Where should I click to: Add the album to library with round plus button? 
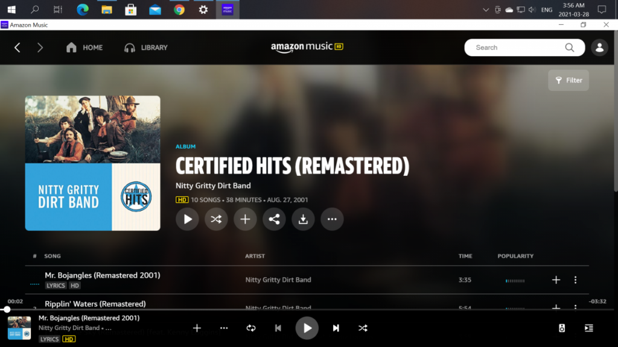[245, 219]
